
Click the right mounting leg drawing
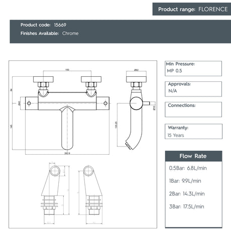(x=93, y=190)
